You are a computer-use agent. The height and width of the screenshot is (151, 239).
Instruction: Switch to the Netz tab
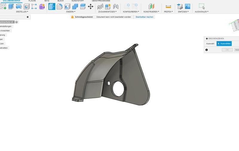[x=47, y=1]
